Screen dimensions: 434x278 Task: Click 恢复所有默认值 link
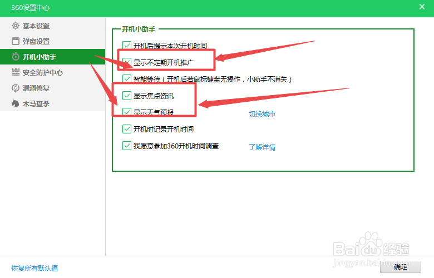coord(34,268)
